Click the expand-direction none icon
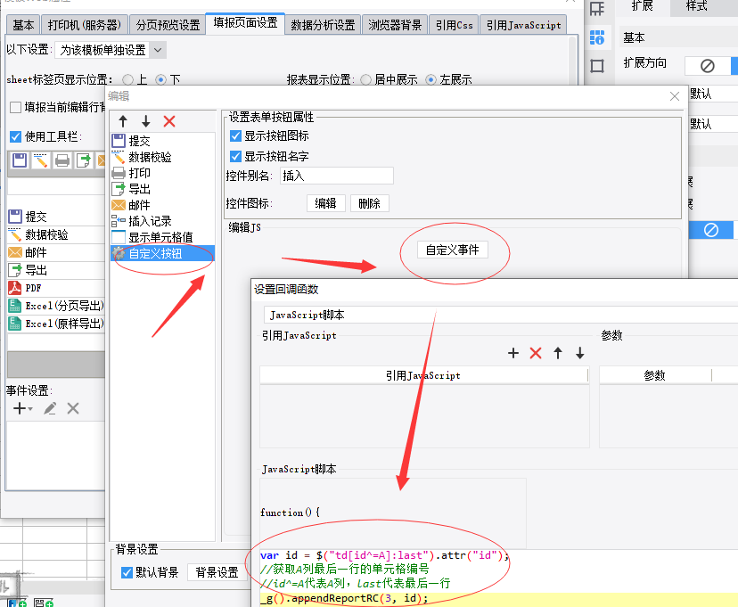738x607 pixels. click(708, 65)
